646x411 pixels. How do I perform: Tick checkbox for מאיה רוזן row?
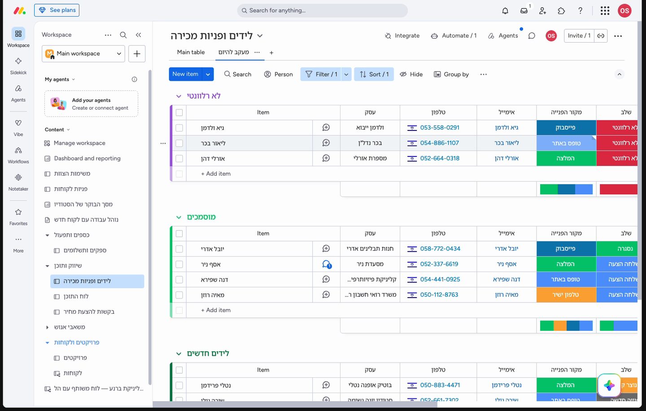179,295
